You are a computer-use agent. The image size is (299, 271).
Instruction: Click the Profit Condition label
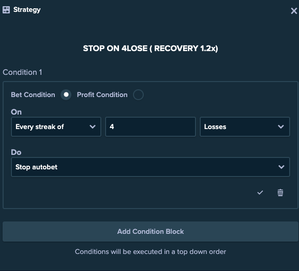[102, 94]
